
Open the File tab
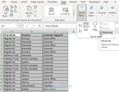(x=4, y=2)
